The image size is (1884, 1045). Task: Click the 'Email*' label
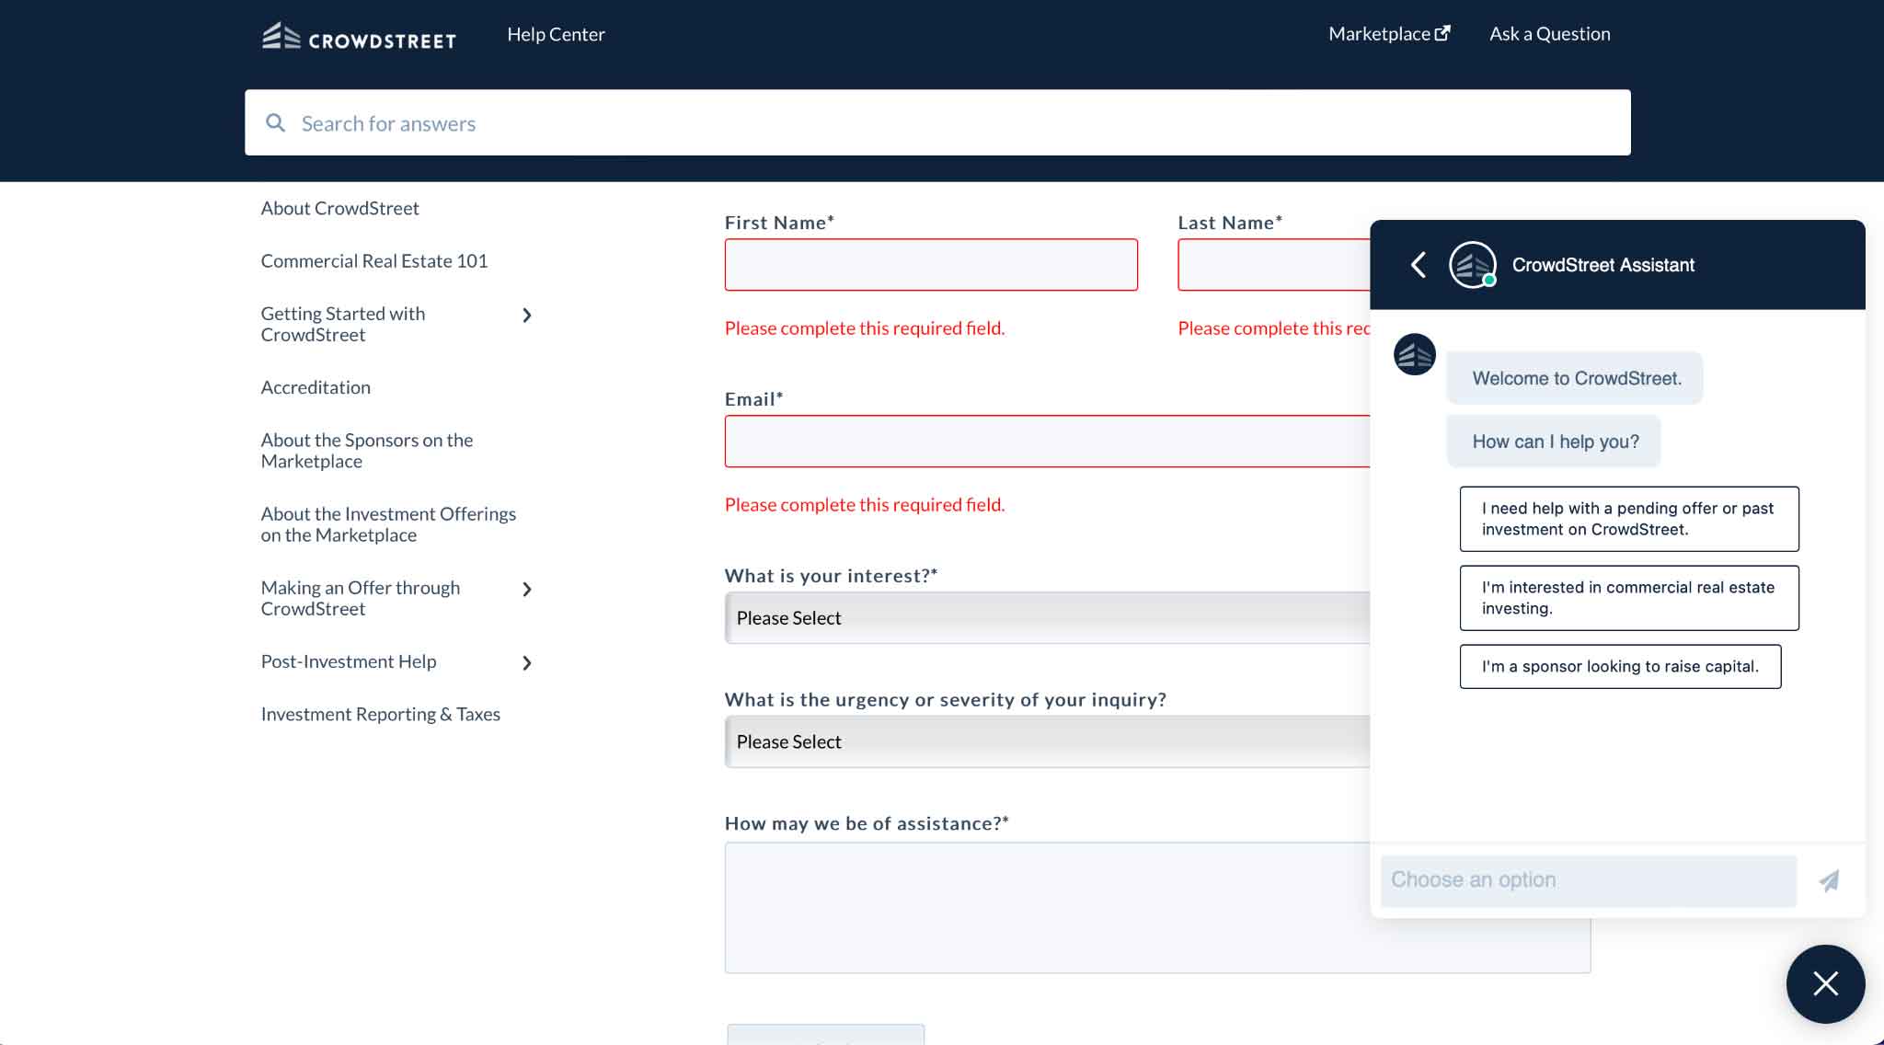[x=753, y=399]
